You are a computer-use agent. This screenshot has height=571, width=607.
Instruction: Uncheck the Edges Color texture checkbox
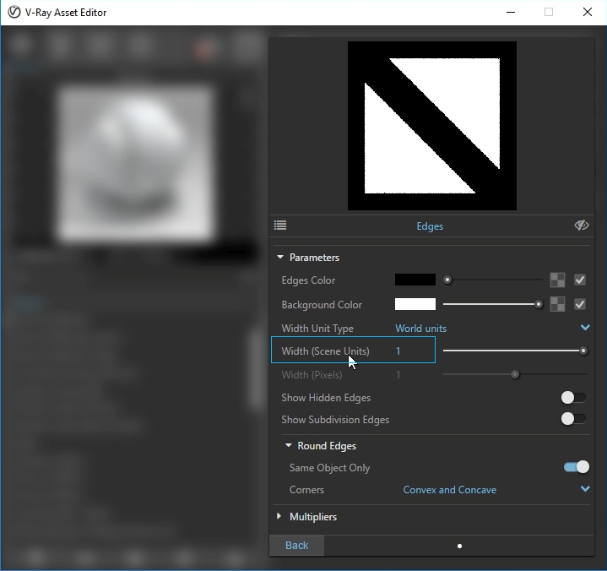(x=580, y=280)
